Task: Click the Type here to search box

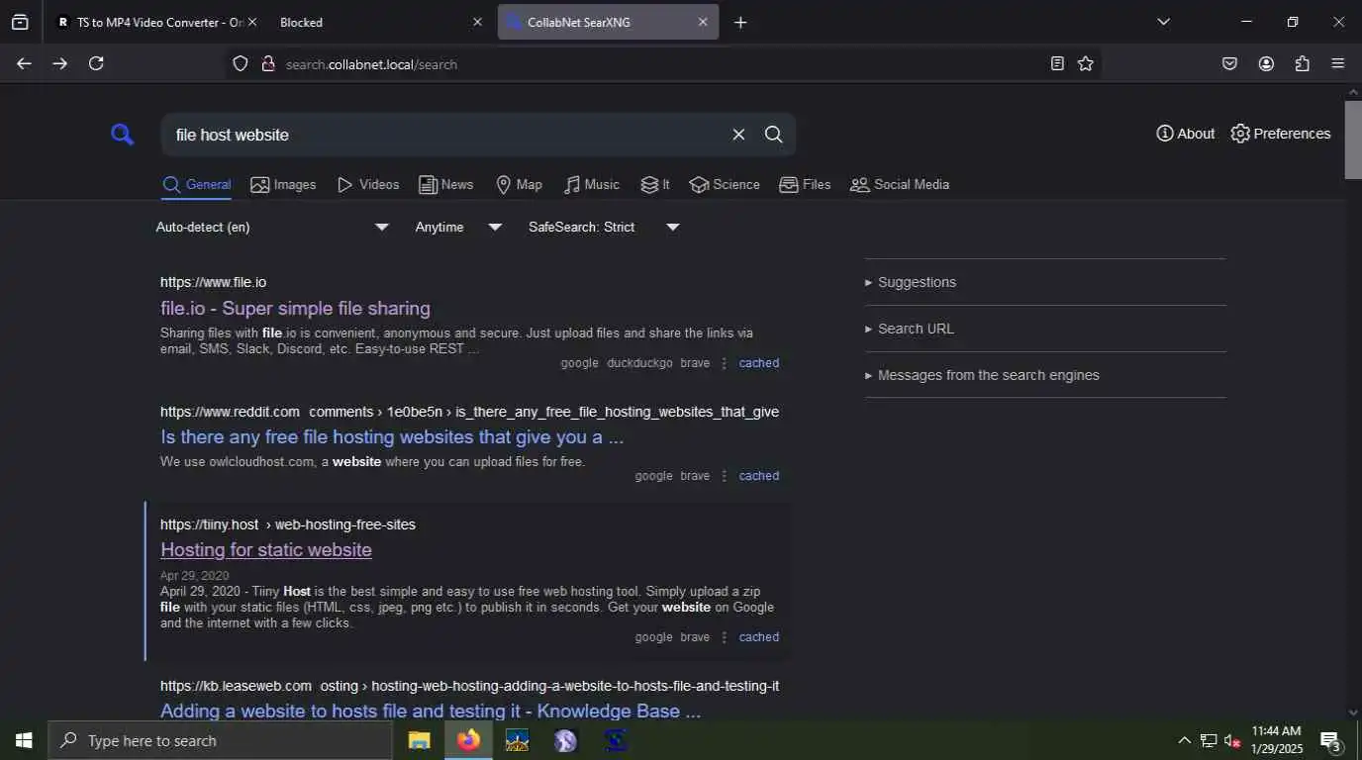Action: (x=220, y=740)
